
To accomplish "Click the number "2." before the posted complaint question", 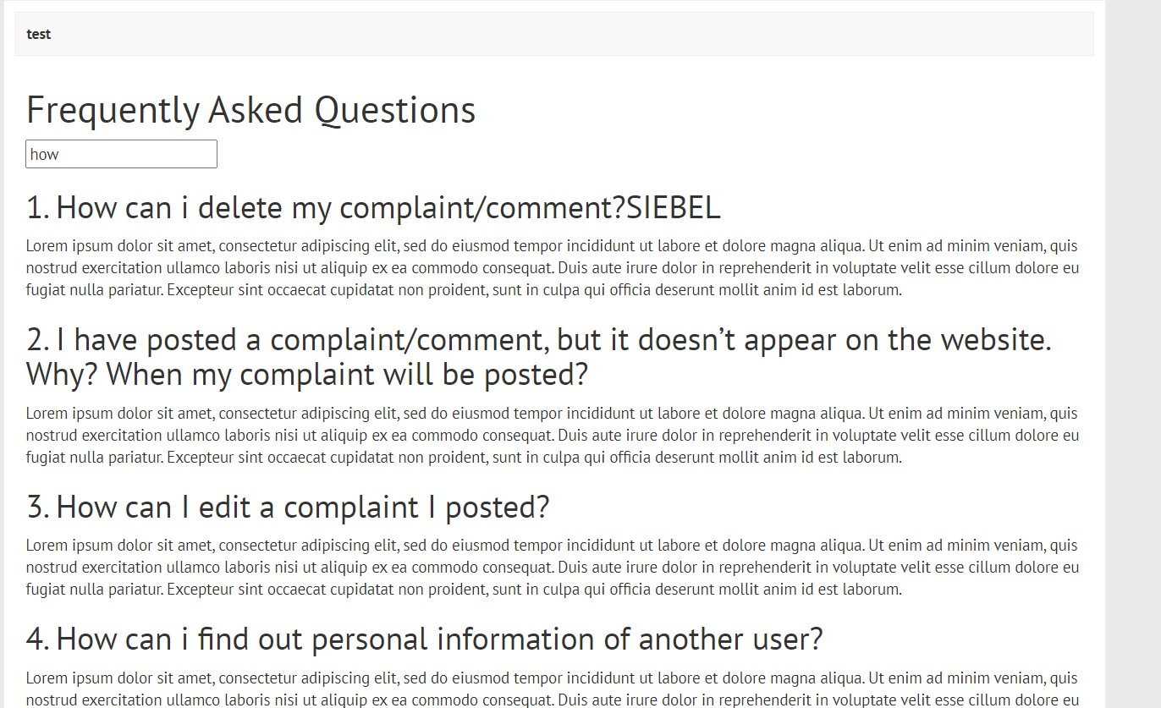I will coord(38,340).
